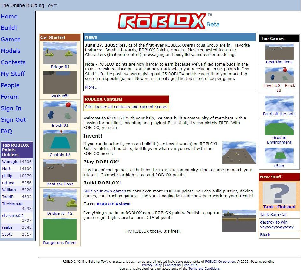Open the Contain It! game thumbnail

(60, 141)
